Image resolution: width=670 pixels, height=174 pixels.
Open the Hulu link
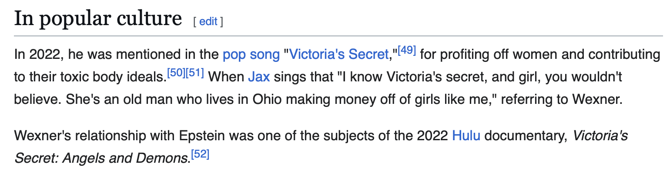click(466, 136)
